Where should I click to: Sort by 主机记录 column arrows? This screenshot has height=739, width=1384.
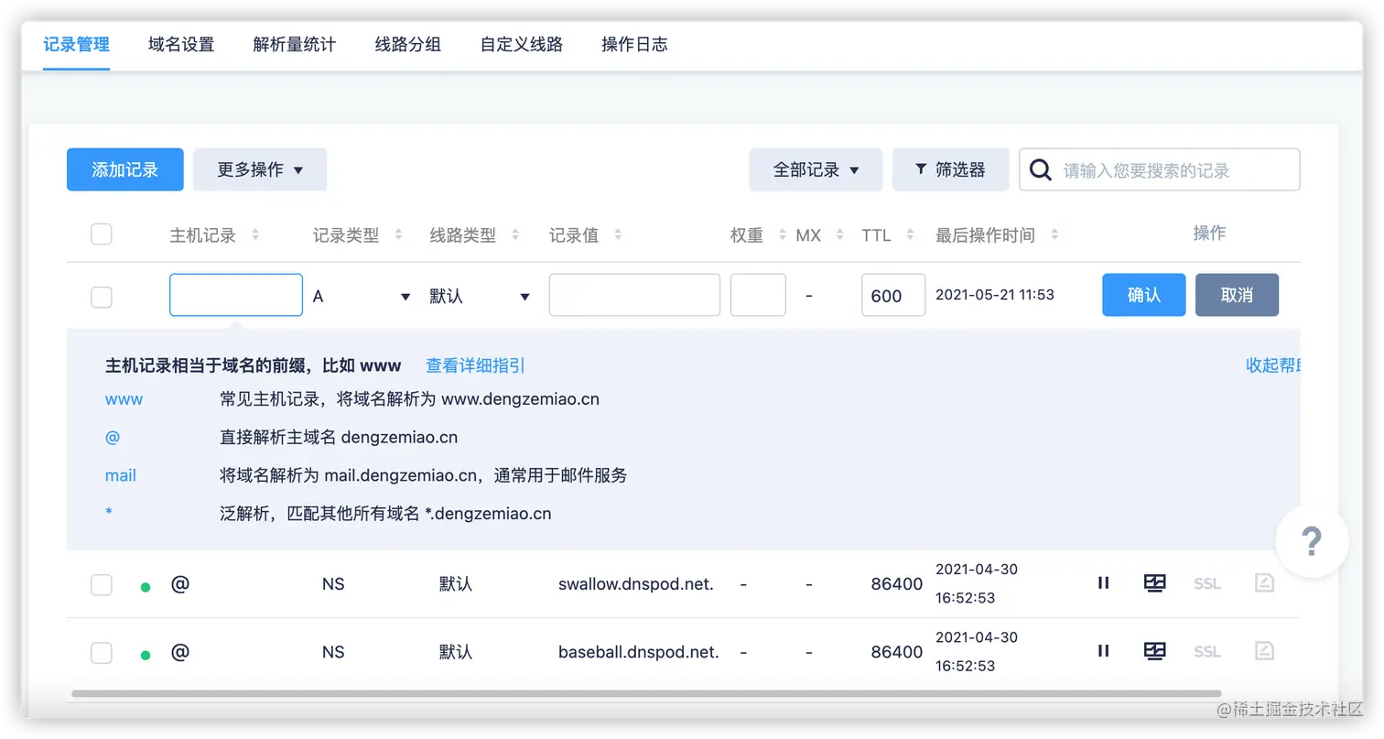[x=255, y=235]
